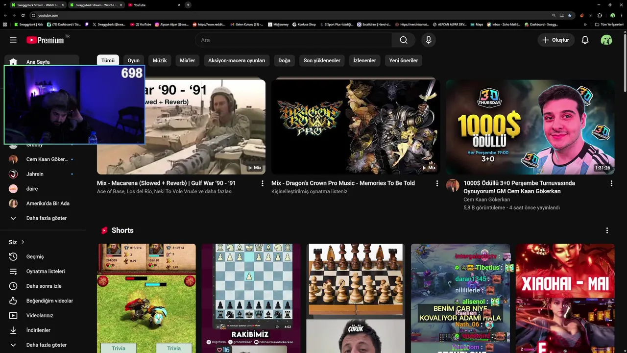Open the YouTube hamburger guide menu

13,40
